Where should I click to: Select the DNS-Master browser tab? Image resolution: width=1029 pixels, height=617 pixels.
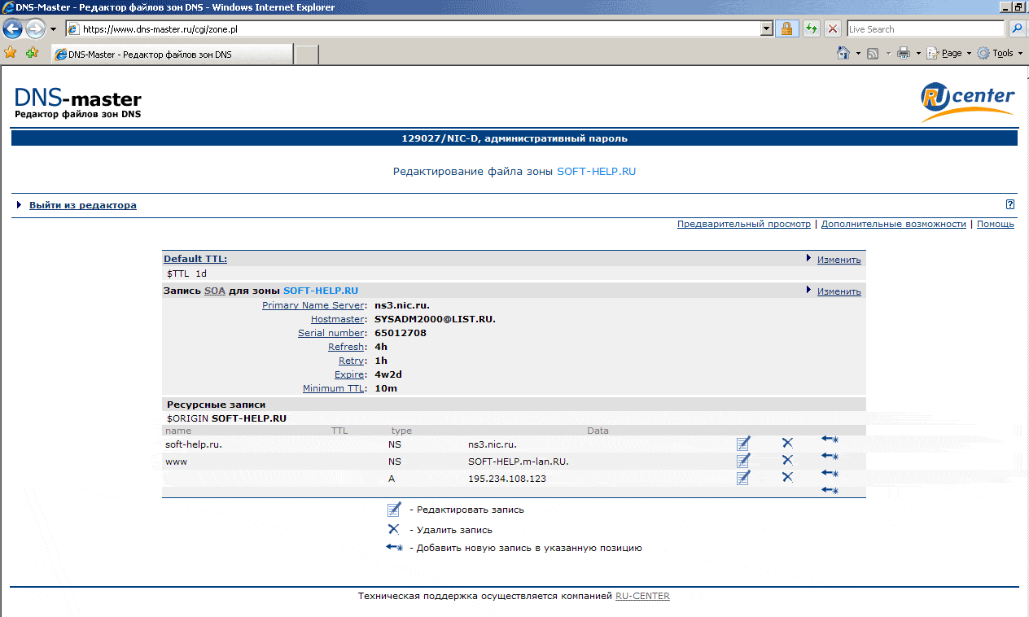[171, 55]
